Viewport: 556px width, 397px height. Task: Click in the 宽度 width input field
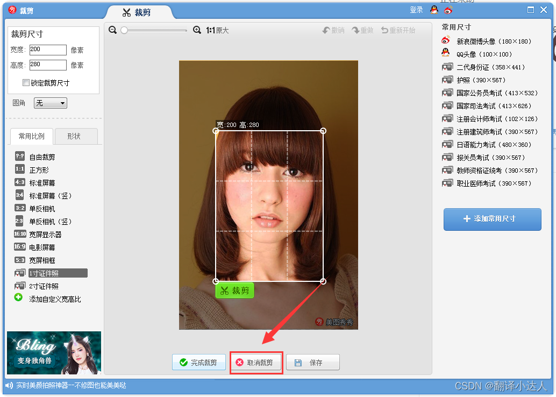[48, 50]
